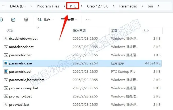Click the share icon in the toolbar
This screenshot has height=110, width=173.
pos(13,20)
